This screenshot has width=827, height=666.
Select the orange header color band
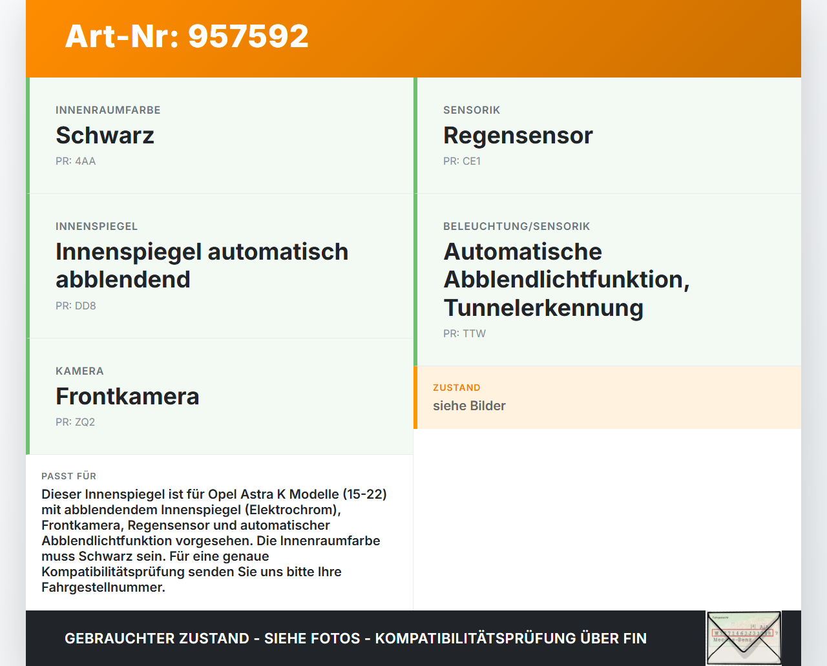(x=413, y=37)
